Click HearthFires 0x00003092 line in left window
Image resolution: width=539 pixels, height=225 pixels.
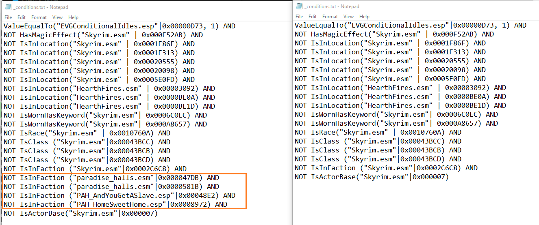tap(109, 88)
